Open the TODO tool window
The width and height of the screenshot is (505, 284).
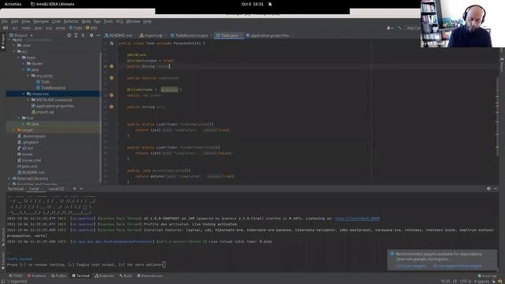pyautogui.click(x=16, y=276)
